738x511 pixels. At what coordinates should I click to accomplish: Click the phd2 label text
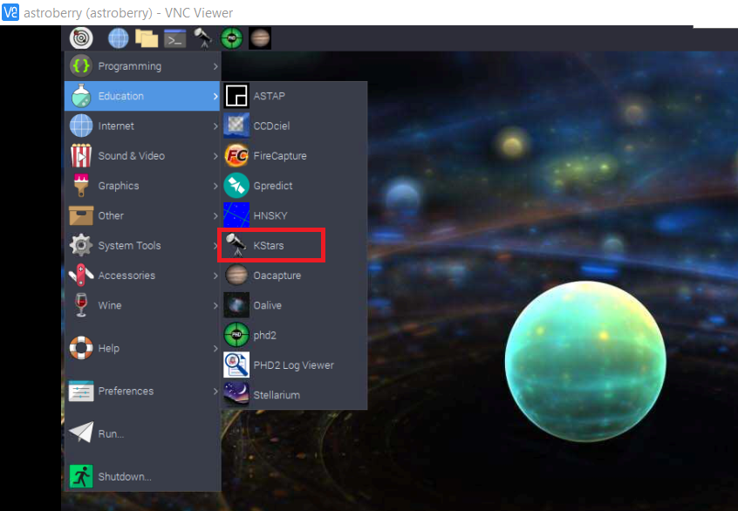265,336
